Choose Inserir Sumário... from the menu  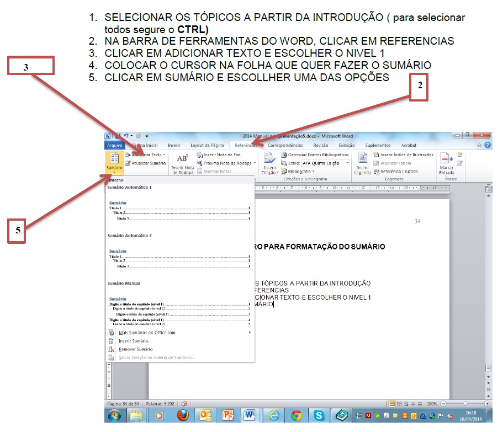pyautogui.click(x=135, y=341)
